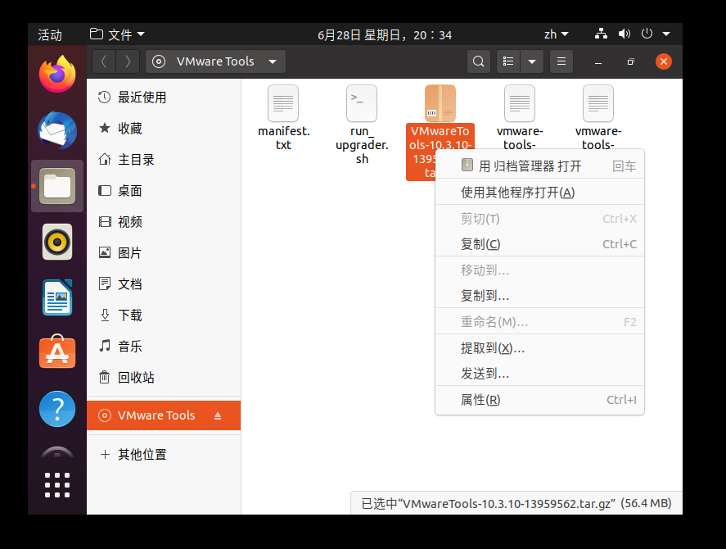Open 最近使用 in the sidebar

pos(164,98)
